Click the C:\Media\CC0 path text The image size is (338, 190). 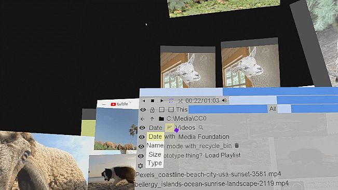tap(186, 118)
